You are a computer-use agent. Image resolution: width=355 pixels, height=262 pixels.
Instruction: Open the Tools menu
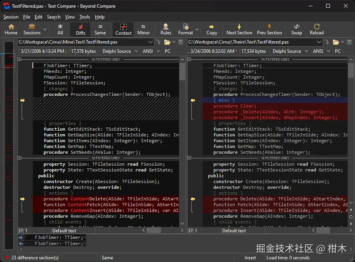pos(85,17)
